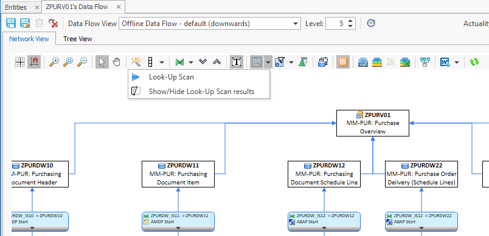Click the layers with landscape image icon

405,62
